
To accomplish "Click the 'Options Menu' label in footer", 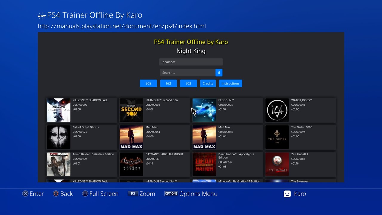I will tap(198, 194).
